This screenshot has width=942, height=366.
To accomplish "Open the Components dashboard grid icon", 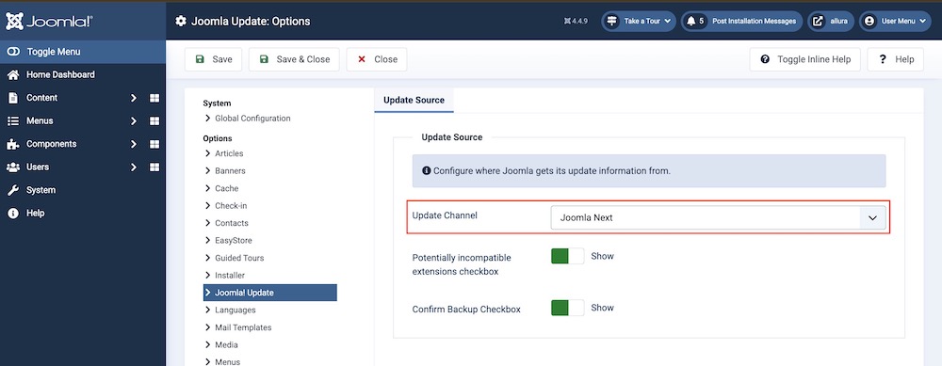I will 154,144.
